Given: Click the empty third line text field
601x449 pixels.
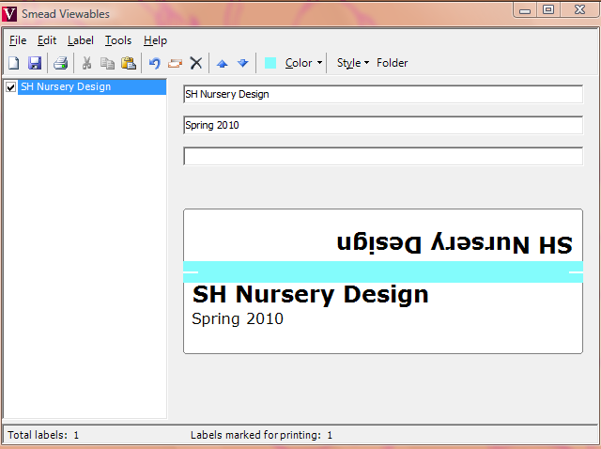Looking at the screenshot, I should coord(383,156).
